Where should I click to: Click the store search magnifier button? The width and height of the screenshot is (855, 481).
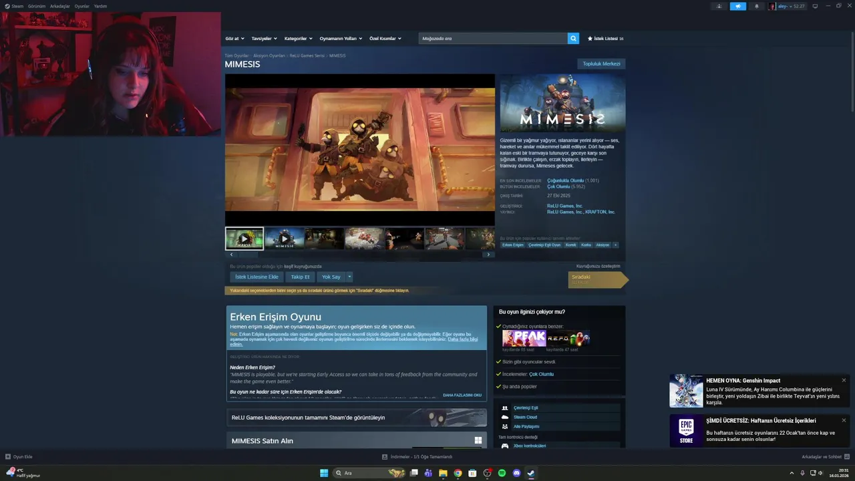[573, 38]
